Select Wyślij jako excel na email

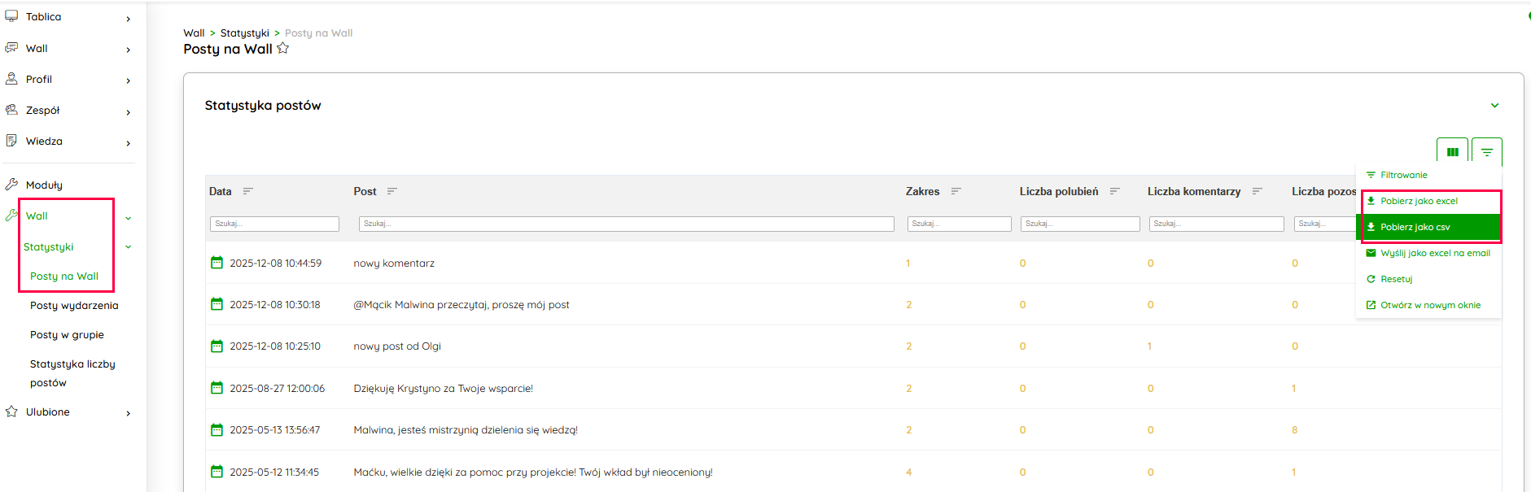point(1428,253)
